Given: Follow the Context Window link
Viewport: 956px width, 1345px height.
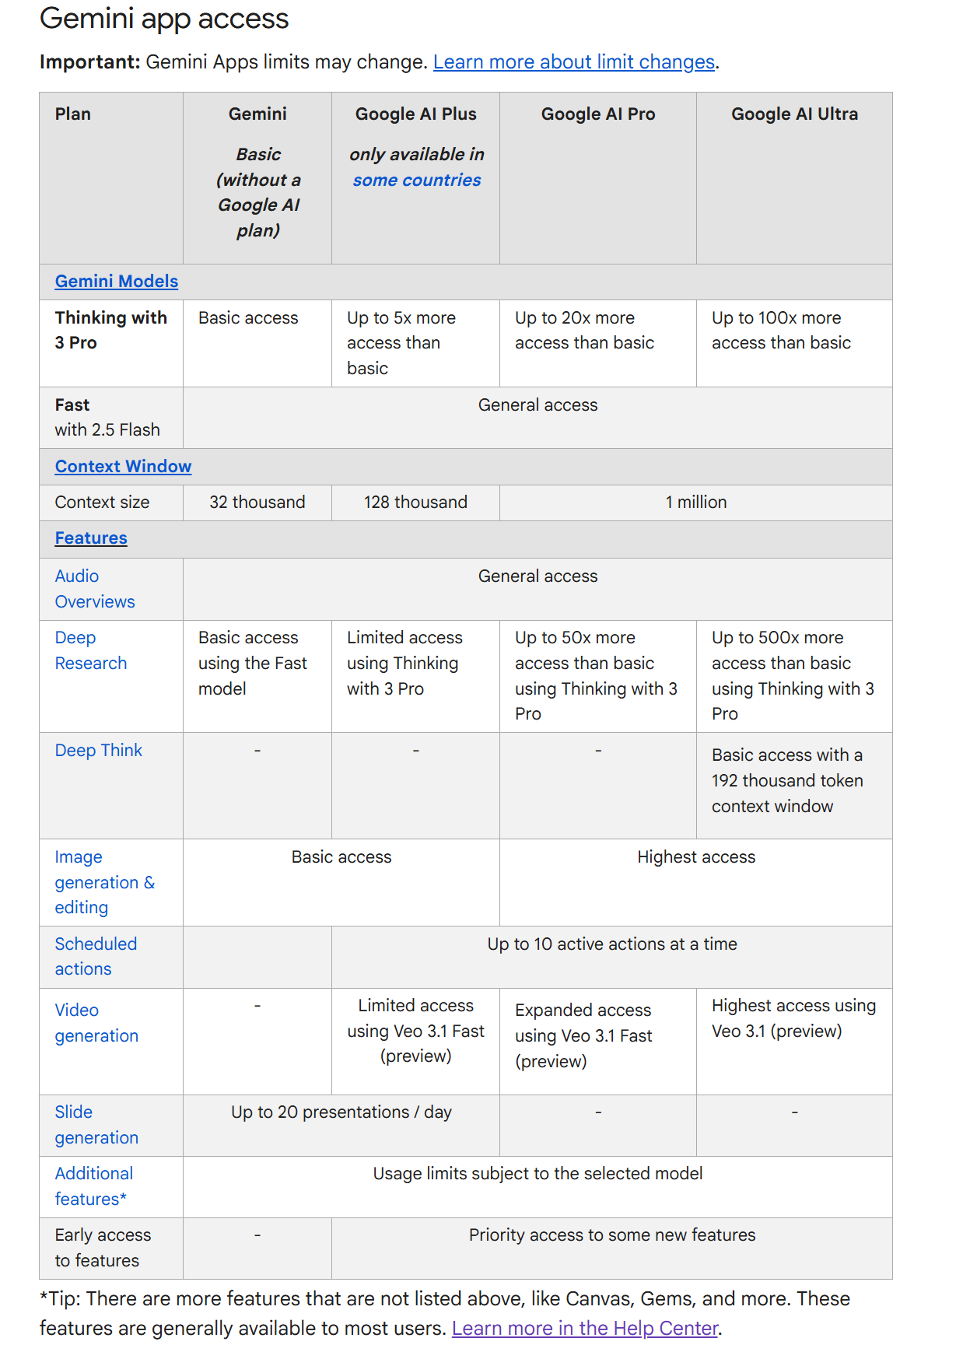Looking at the screenshot, I should (x=123, y=467).
